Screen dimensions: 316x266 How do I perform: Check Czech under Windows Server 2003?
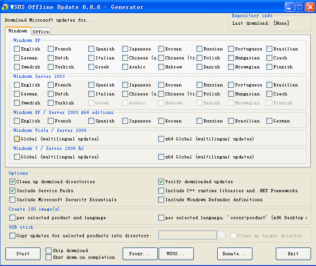(270, 94)
